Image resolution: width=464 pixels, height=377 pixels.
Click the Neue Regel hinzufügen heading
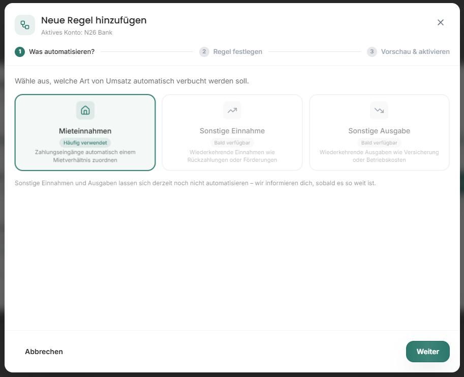point(94,20)
